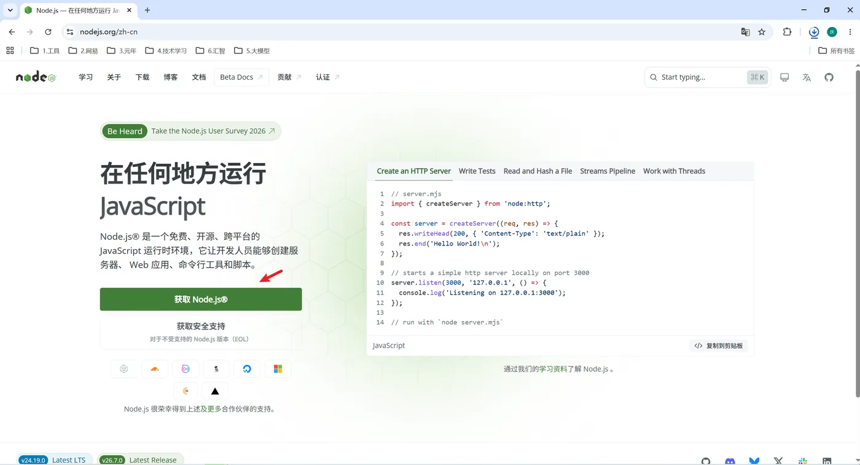Open the 关于 navigation item

click(114, 77)
